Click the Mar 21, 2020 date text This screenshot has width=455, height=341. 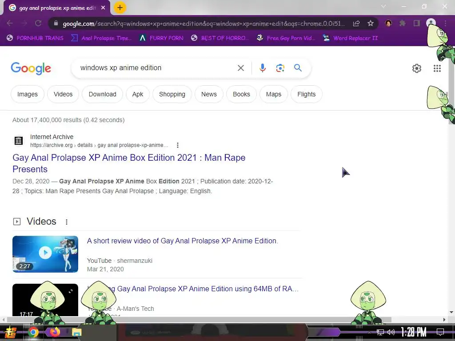tap(105, 269)
